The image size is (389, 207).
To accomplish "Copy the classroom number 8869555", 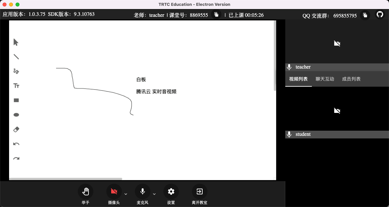I will point(216,14).
